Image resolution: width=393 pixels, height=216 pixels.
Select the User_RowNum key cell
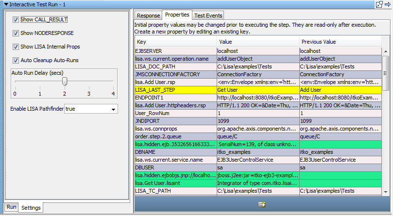[x=176, y=113]
